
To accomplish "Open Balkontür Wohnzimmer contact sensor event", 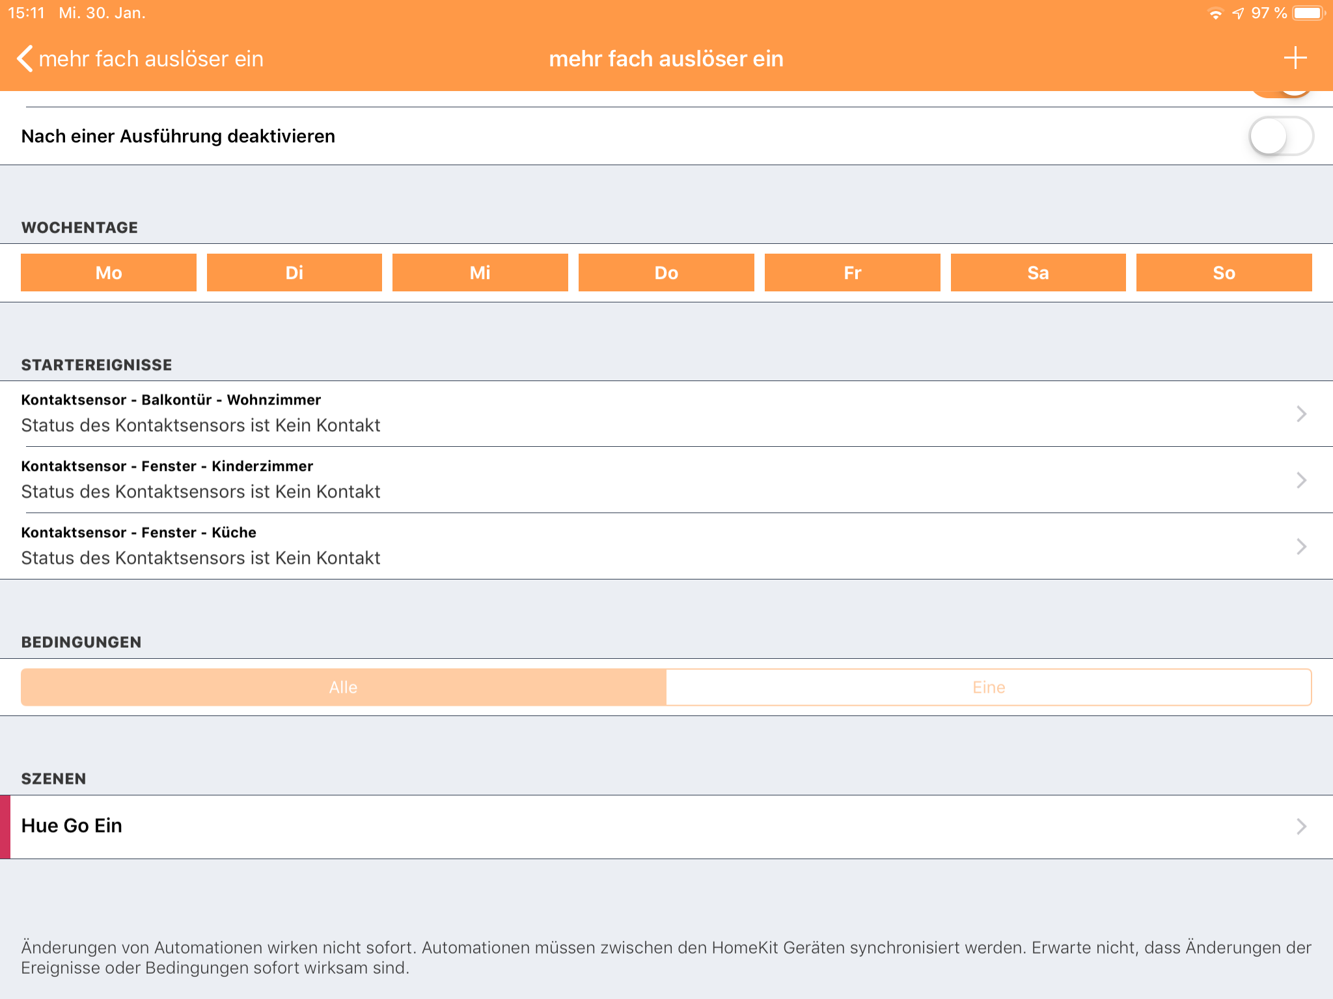I will pyautogui.click(x=651, y=414).
